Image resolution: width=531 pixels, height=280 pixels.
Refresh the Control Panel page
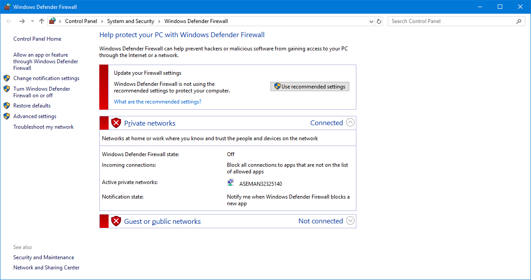(x=379, y=21)
